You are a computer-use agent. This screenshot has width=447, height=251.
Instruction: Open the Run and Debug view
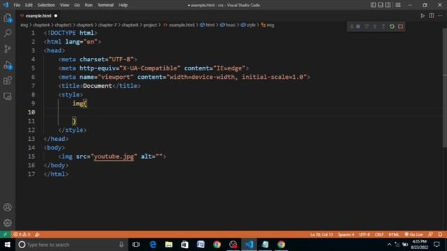[x=8, y=65]
